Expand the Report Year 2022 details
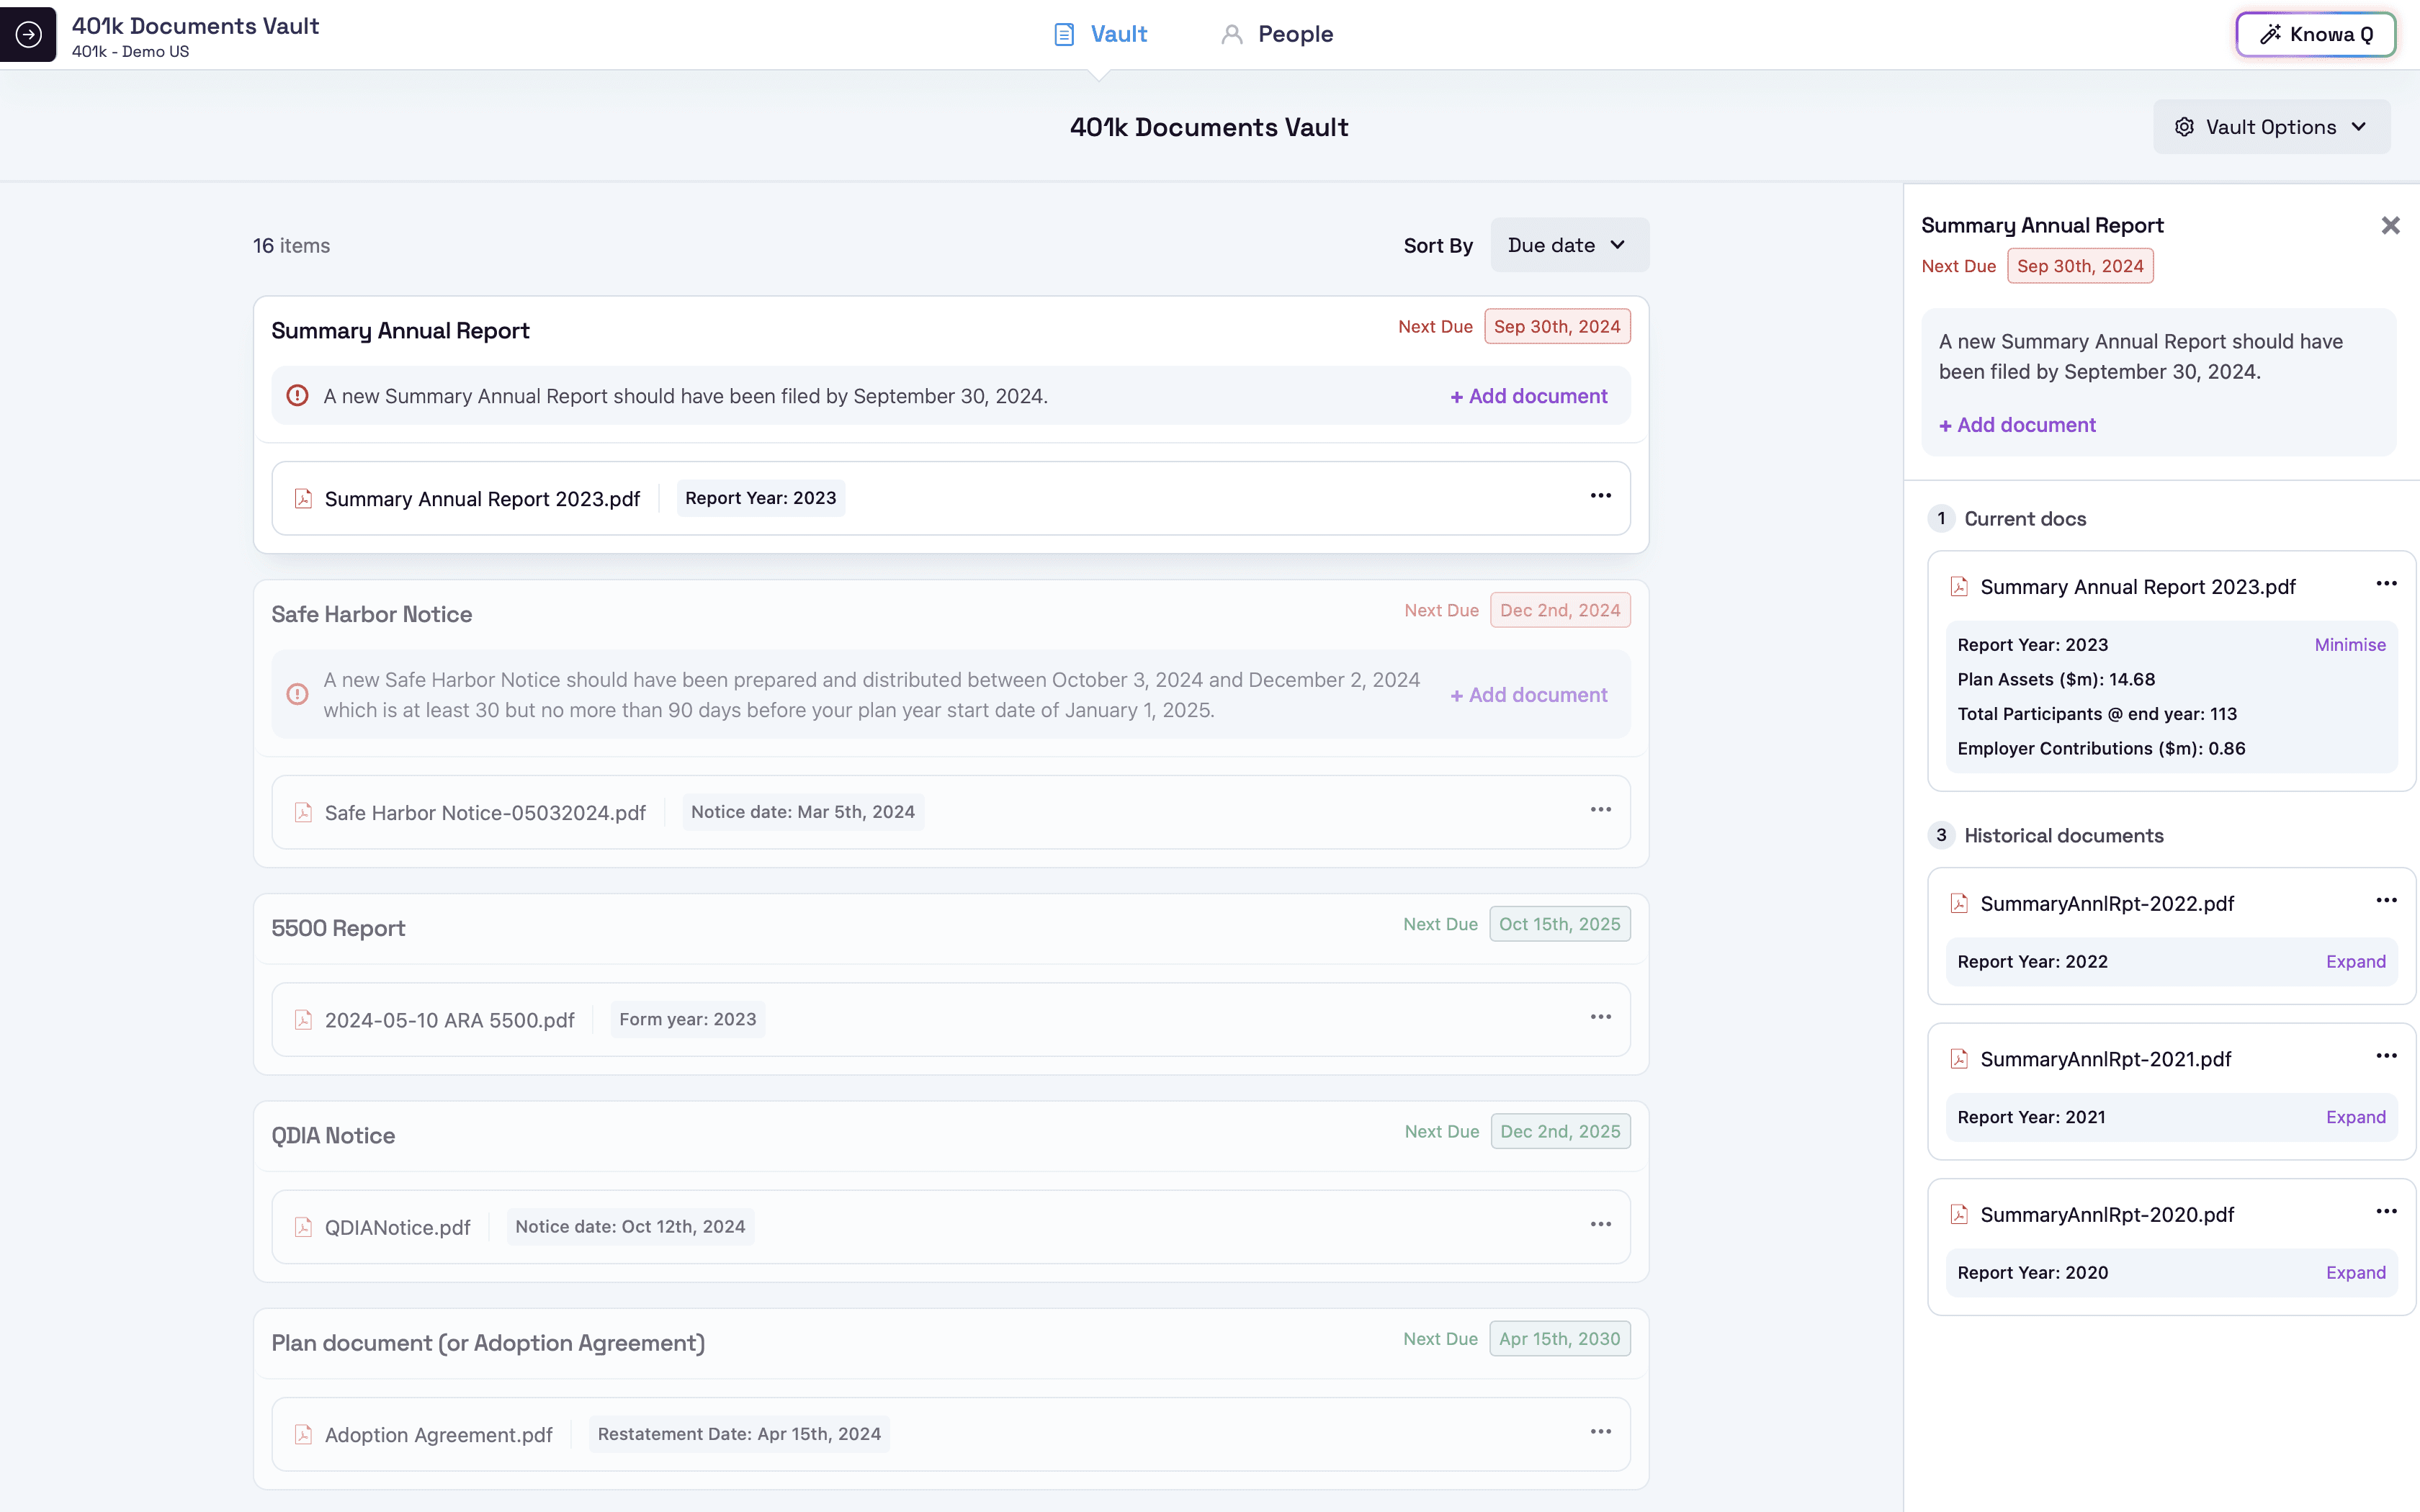This screenshot has width=2420, height=1512. coord(2355,962)
